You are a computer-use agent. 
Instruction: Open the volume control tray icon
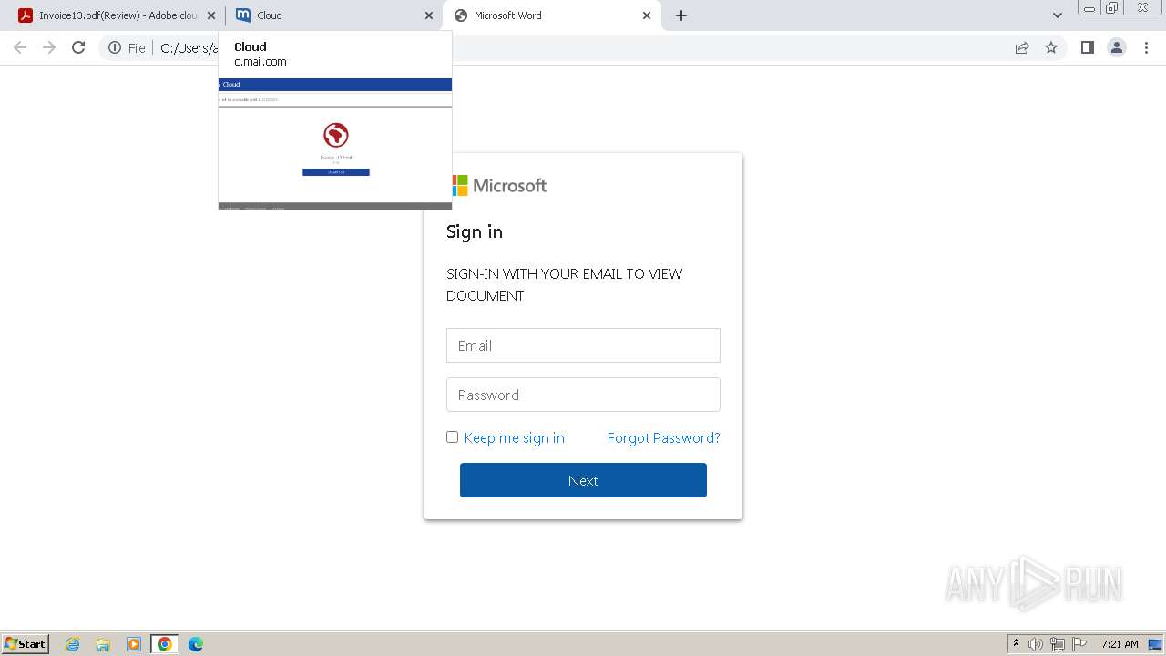[1036, 644]
